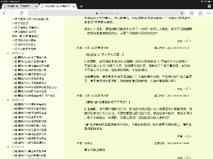Open sidebar post 七绝 题照(356)
213x159 pixels.
(x=28, y=79)
